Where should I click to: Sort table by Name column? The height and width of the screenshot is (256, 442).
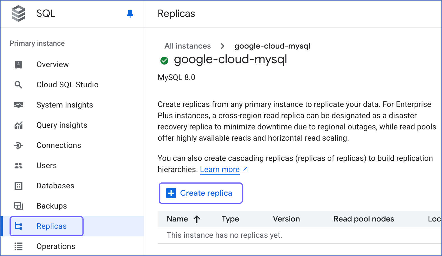click(177, 219)
